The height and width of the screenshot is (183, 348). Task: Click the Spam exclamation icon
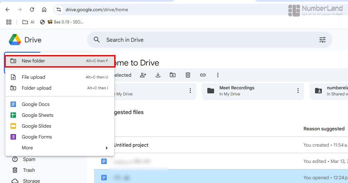coord(15,159)
